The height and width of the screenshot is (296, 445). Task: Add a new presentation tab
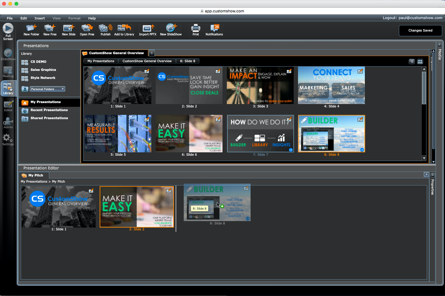[152, 53]
